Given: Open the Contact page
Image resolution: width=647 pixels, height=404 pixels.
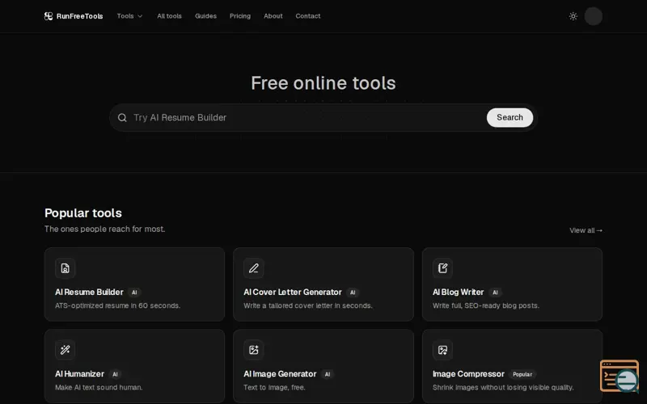Looking at the screenshot, I should (x=308, y=16).
